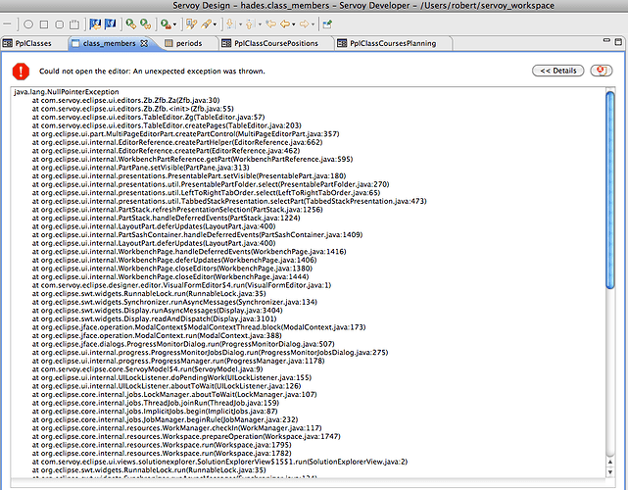
Task: Click the SolutionExplorerView$1551.run stack line
Action: point(219,462)
